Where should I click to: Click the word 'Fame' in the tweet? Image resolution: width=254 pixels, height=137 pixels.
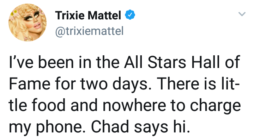(30, 83)
